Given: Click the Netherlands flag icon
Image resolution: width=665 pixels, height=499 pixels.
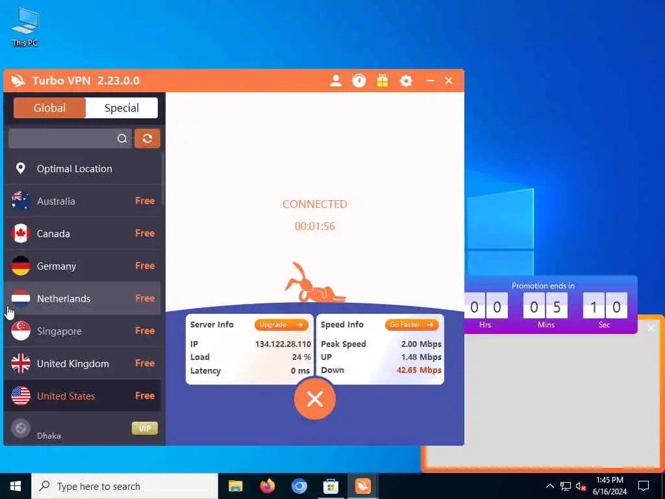Looking at the screenshot, I should point(20,299).
